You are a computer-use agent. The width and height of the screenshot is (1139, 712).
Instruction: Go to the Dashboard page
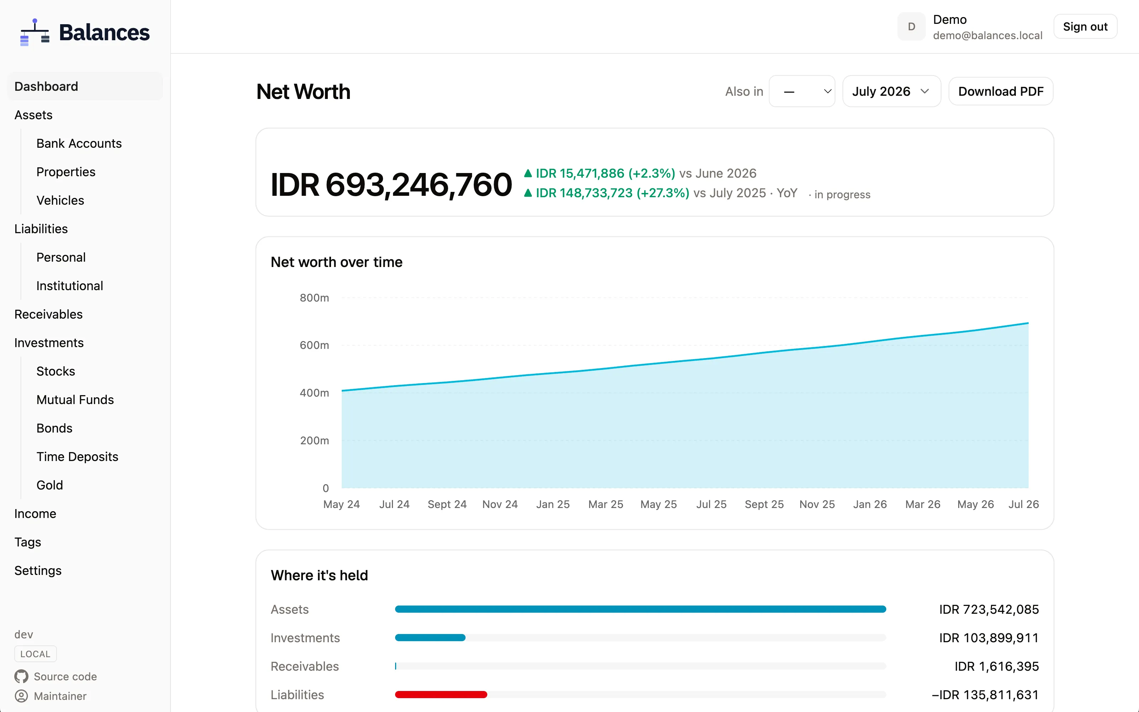point(85,86)
